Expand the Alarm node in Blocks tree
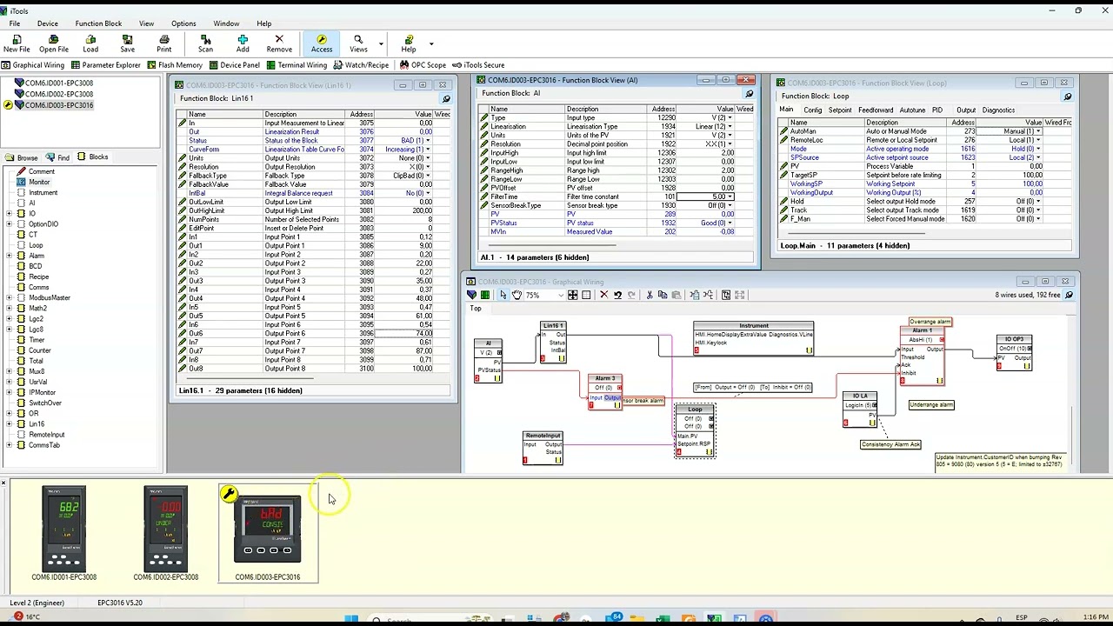 coord(9,256)
